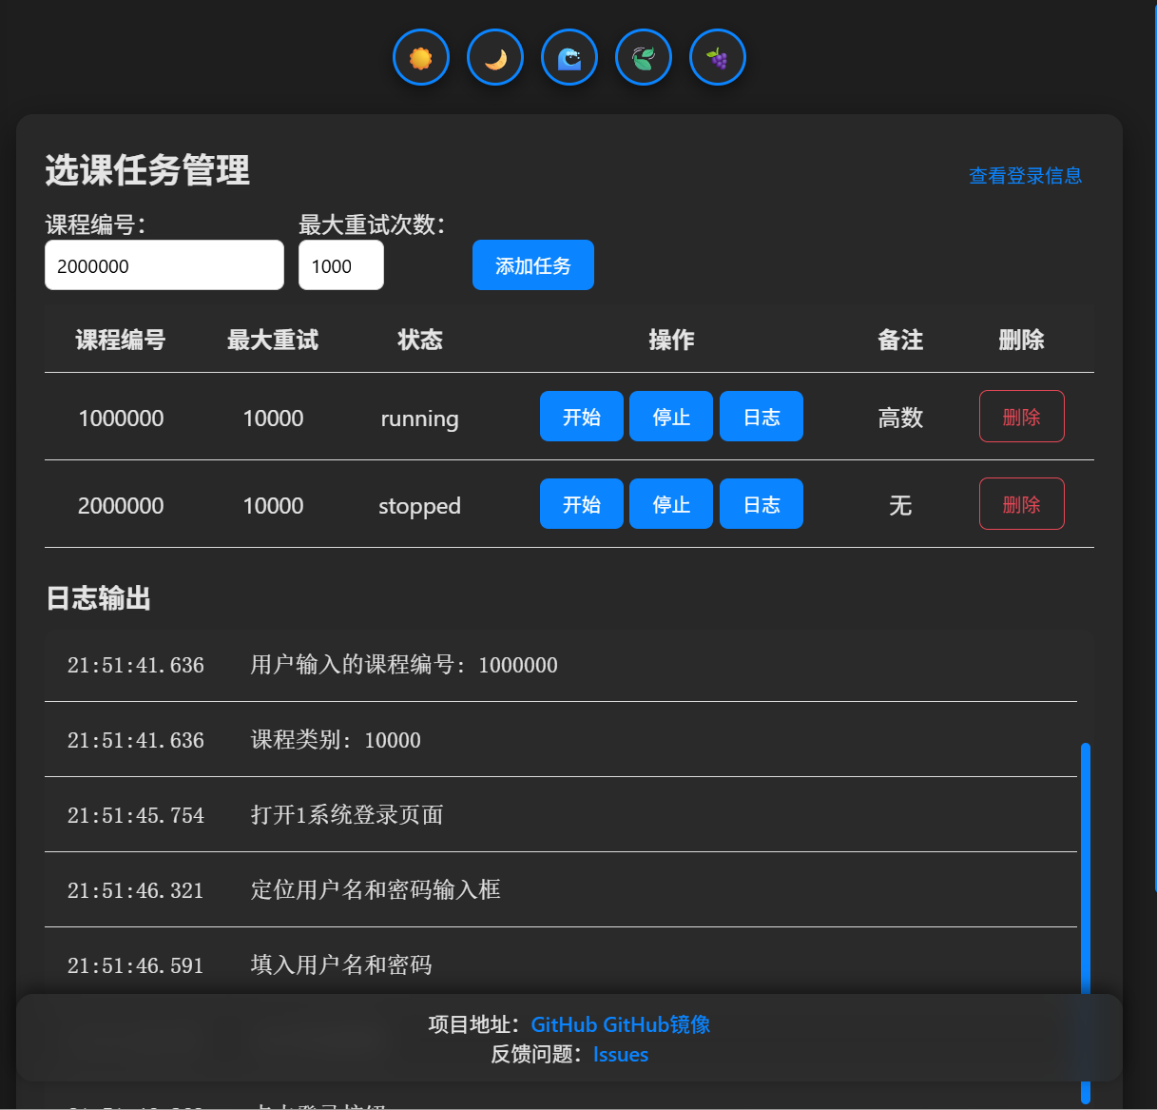Image resolution: width=1157 pixels, height=1110 pixels.
Task: Click the 高数 remark cell
Action: (900, 418)
